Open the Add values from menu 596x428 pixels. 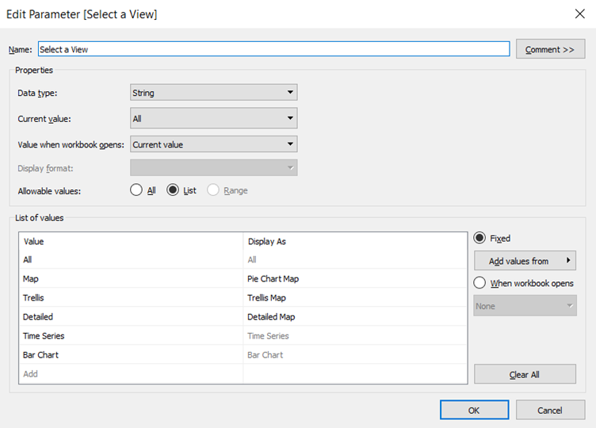[x=525, y=261]
